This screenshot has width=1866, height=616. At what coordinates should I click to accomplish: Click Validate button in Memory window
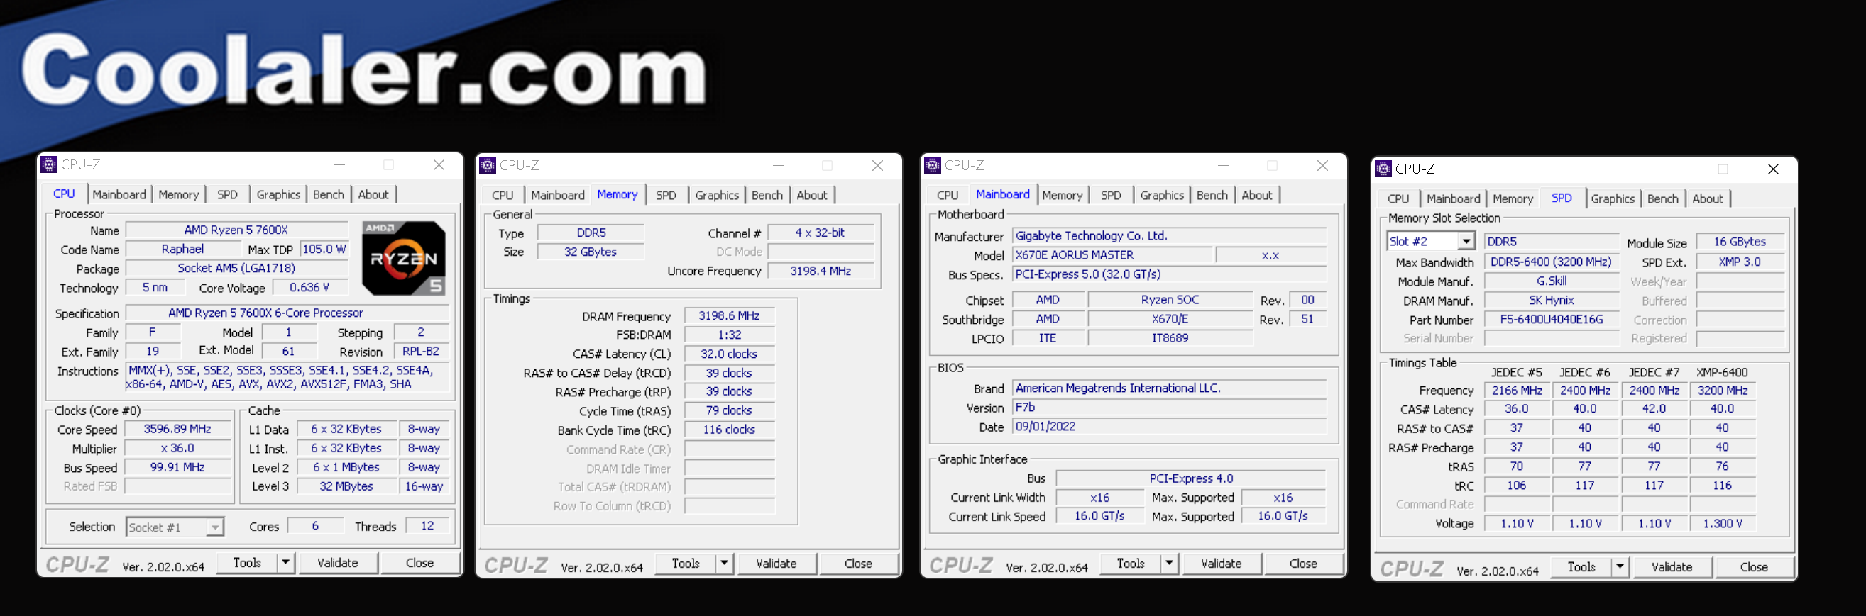(776, 563)
